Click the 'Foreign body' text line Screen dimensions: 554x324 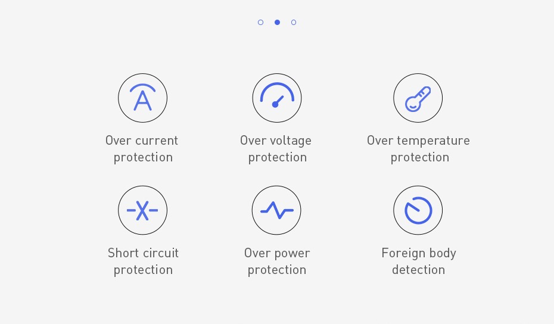click(x=419, y=253)
